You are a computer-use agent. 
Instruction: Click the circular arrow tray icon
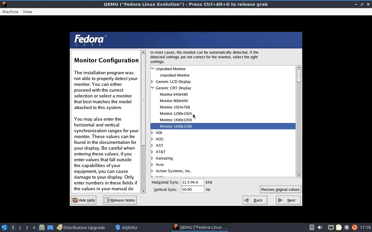coord(347,227)
